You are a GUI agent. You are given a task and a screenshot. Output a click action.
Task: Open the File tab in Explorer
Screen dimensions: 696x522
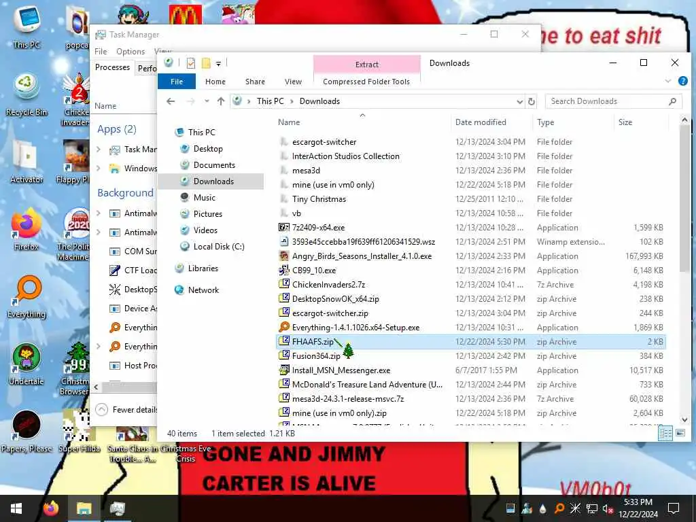tap(177, 82)
